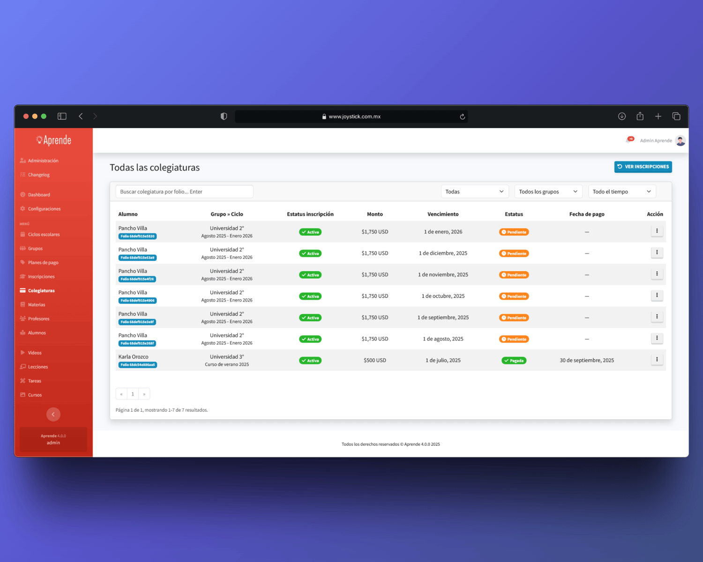
Task: Focus the Buscar colegiatura por folio field
Action: click(x=185, y=192)
